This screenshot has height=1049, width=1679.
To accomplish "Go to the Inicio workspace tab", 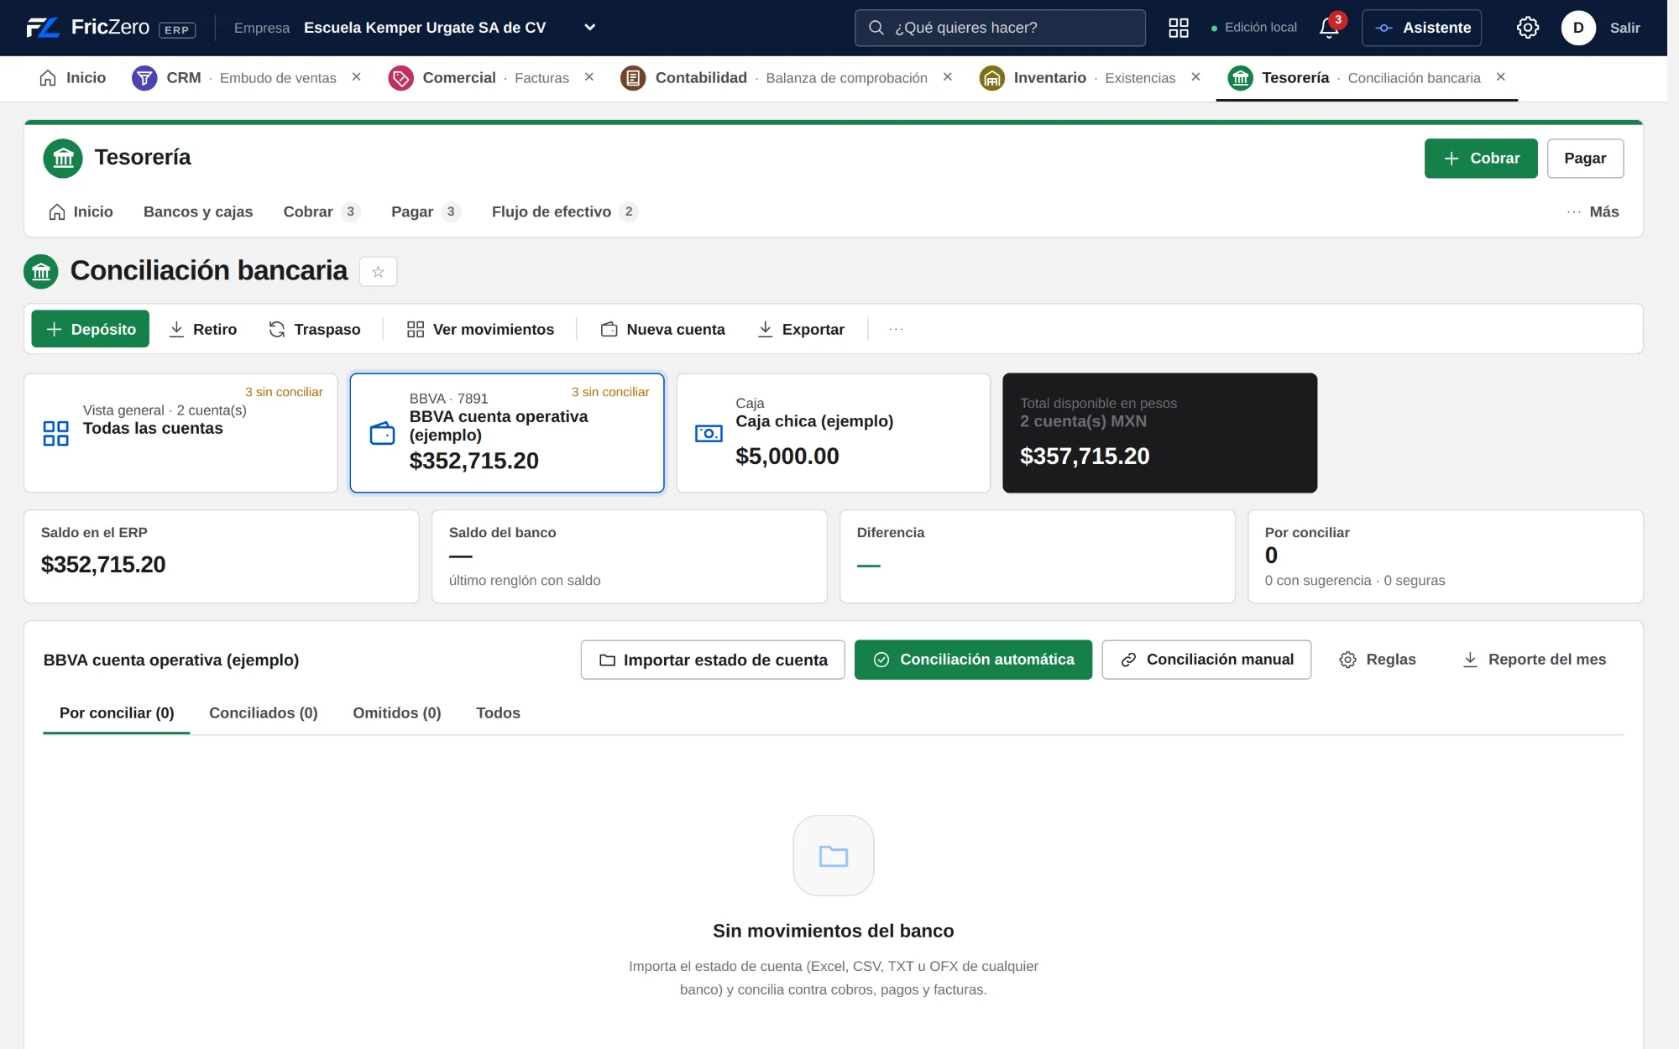I will tap(73, 78).
